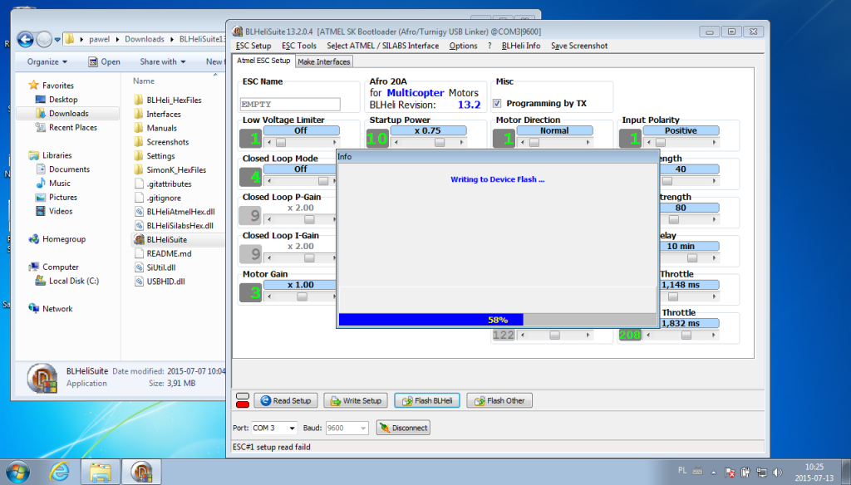The height and width of the screenshot is (485, 851).
Task: Click Save Screenshot in the menu bar
Action: (578, 46)
